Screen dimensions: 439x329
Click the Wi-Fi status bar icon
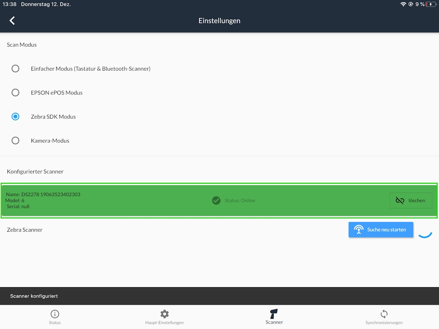[403, 4]
